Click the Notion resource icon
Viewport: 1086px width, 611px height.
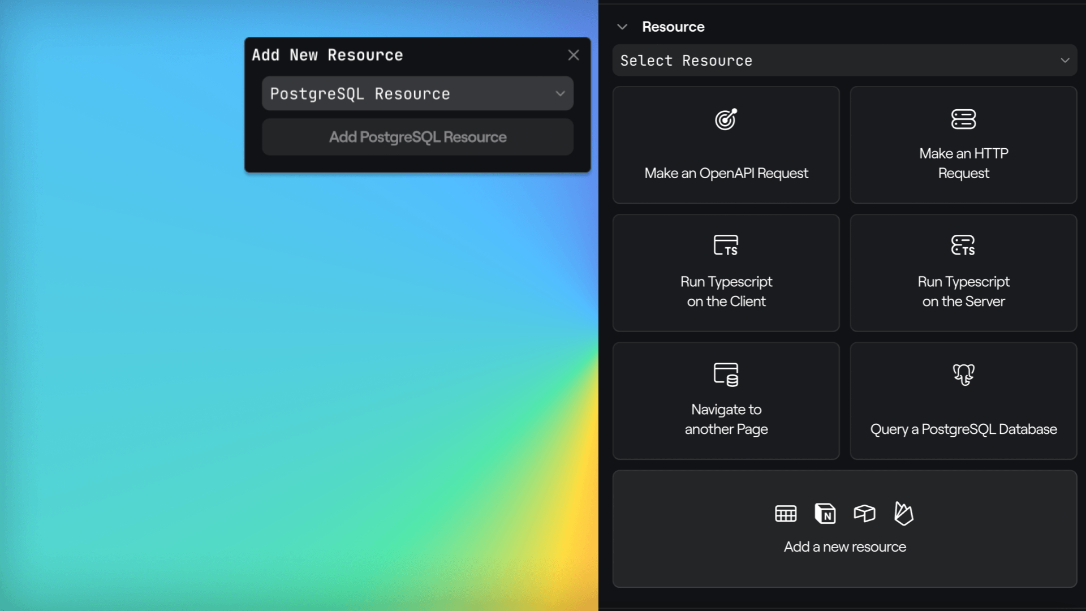825,514
